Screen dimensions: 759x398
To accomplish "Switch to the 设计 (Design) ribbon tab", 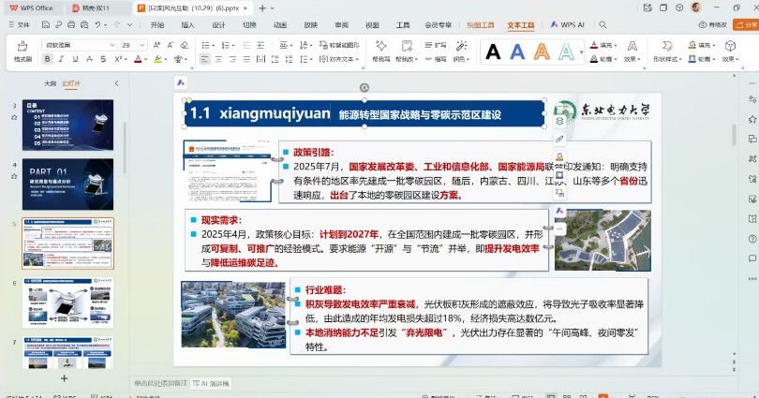I will pos(218,25).
